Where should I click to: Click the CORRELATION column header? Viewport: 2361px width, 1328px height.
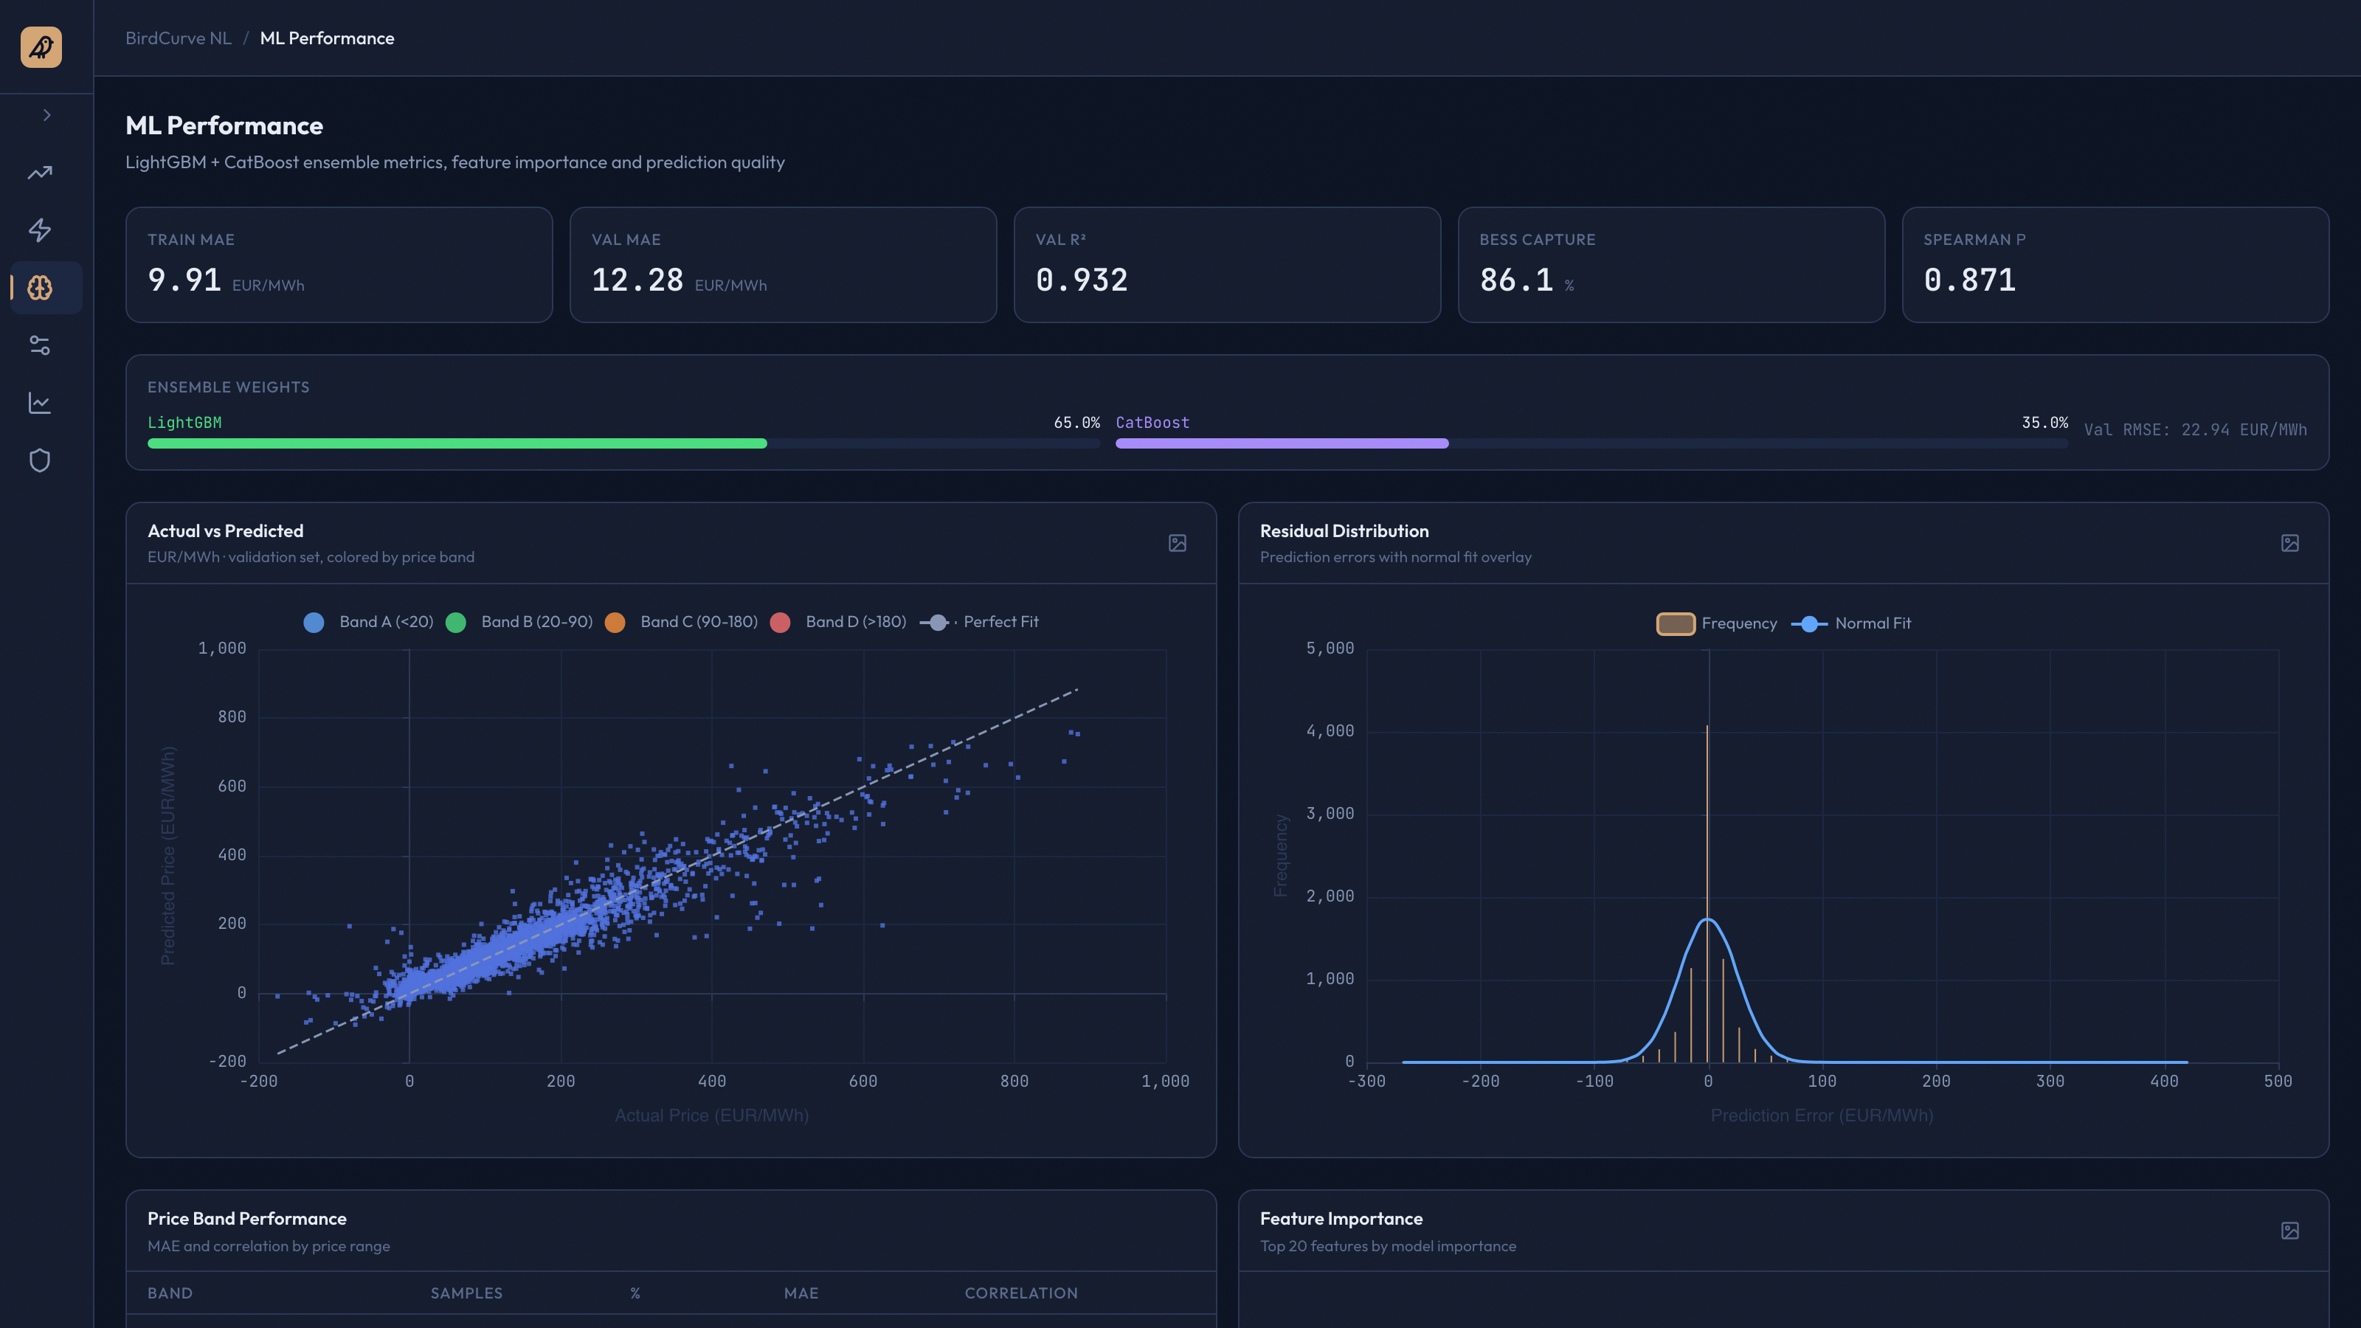(x=1021, y=1293)
